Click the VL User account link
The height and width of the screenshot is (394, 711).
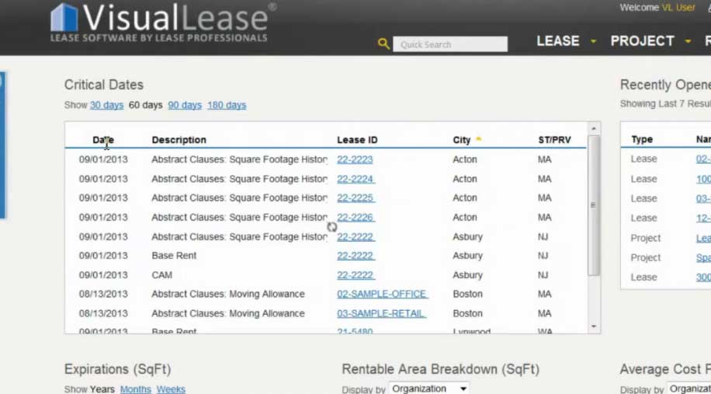coord(678,8)
